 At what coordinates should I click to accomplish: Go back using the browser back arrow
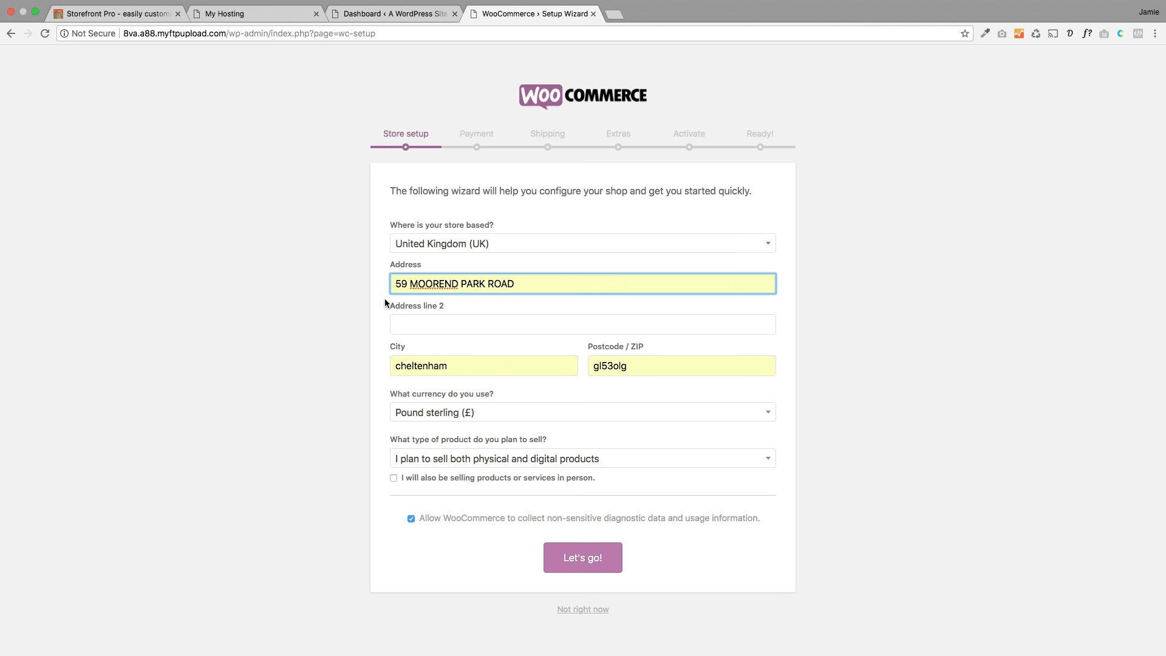[11, 33]
